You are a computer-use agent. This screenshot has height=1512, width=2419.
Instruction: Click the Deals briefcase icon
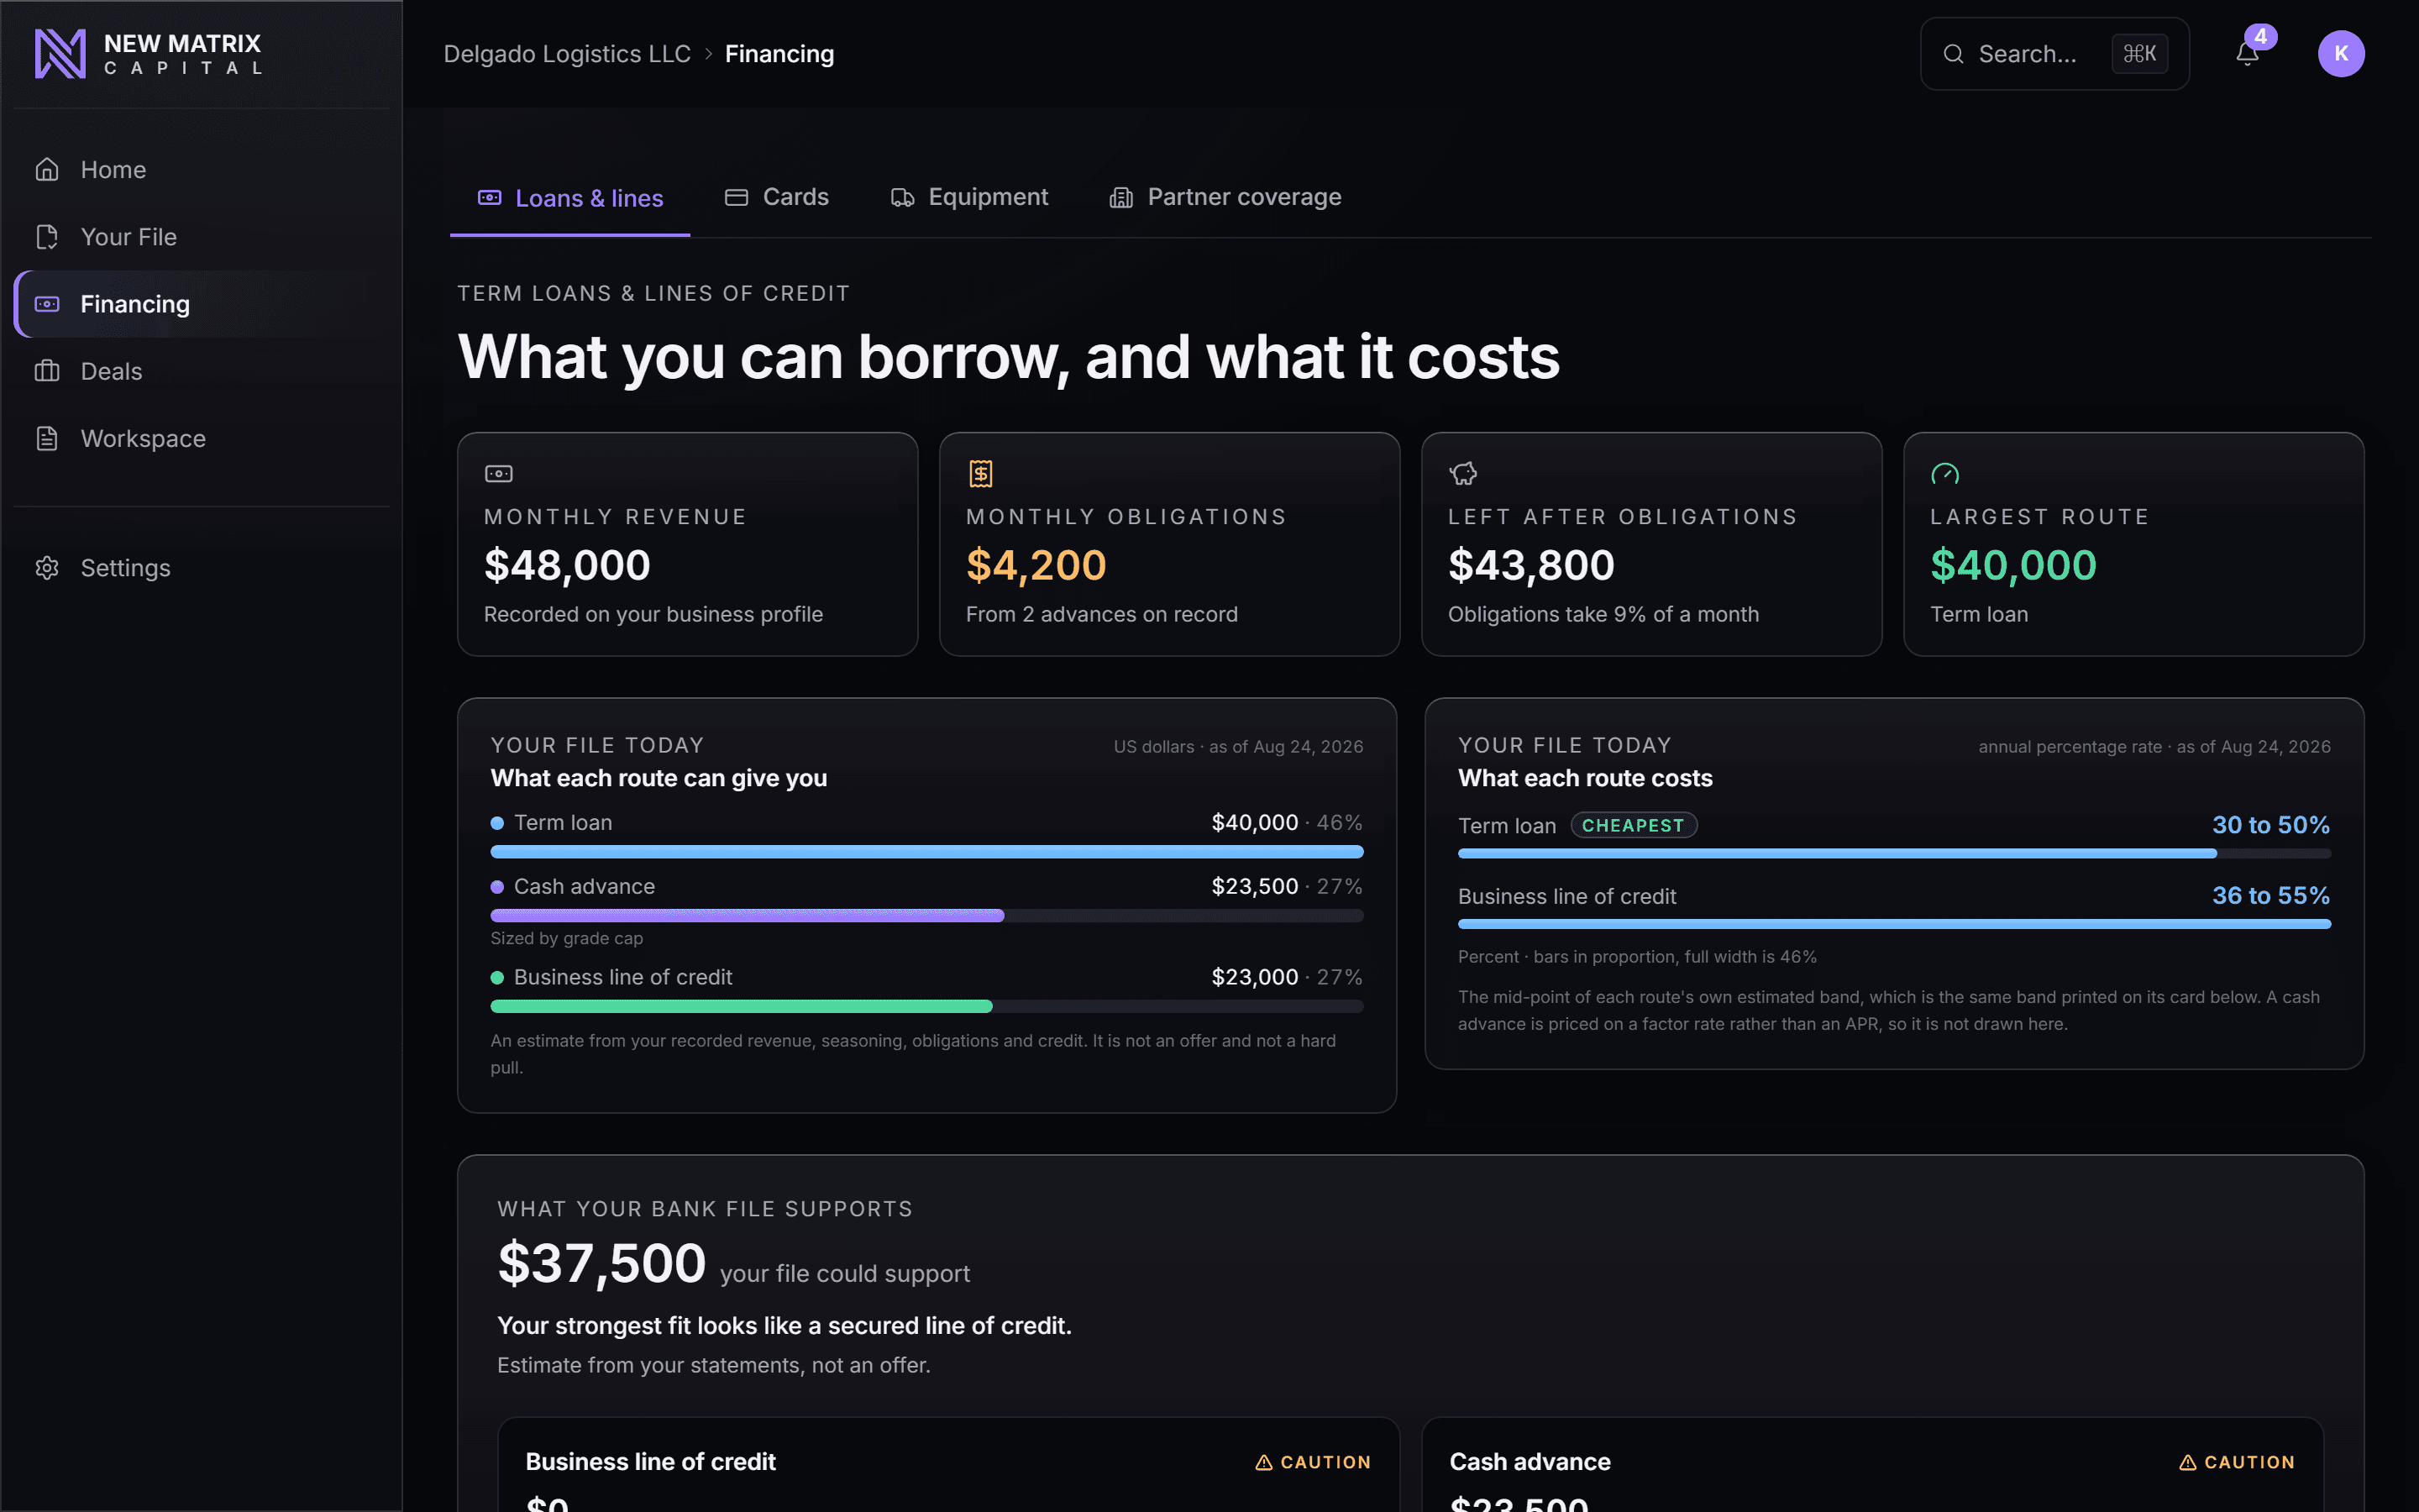[47, 371]
